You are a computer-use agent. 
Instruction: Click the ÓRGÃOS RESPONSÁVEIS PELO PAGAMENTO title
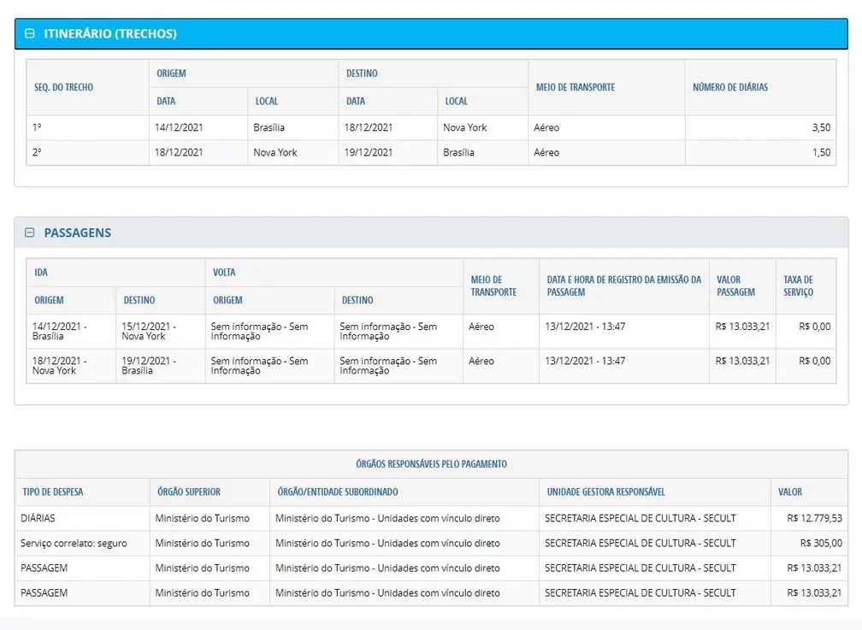(x=431, y=464)
